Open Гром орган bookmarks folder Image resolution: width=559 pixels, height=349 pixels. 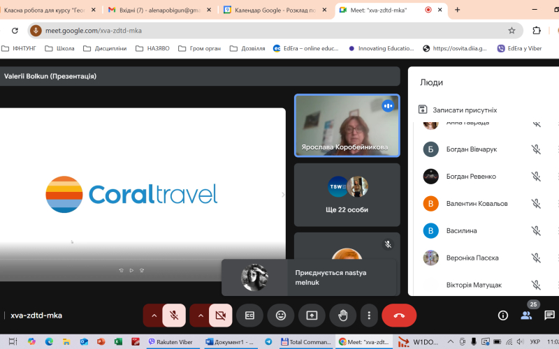[x=200, y=48]
